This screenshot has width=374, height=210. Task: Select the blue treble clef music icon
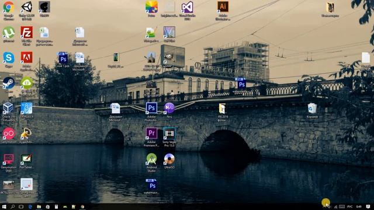pos(26,108)
